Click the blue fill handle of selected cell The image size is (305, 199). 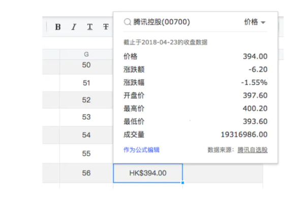pos(182,183)
